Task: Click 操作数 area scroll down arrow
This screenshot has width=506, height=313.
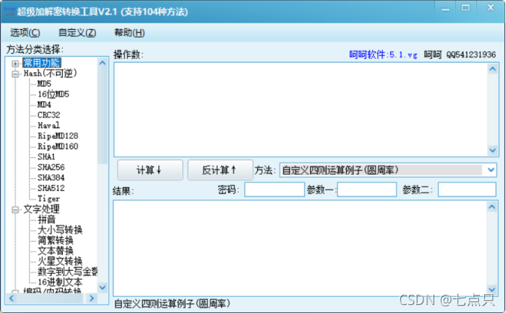Action: [492, 150]
